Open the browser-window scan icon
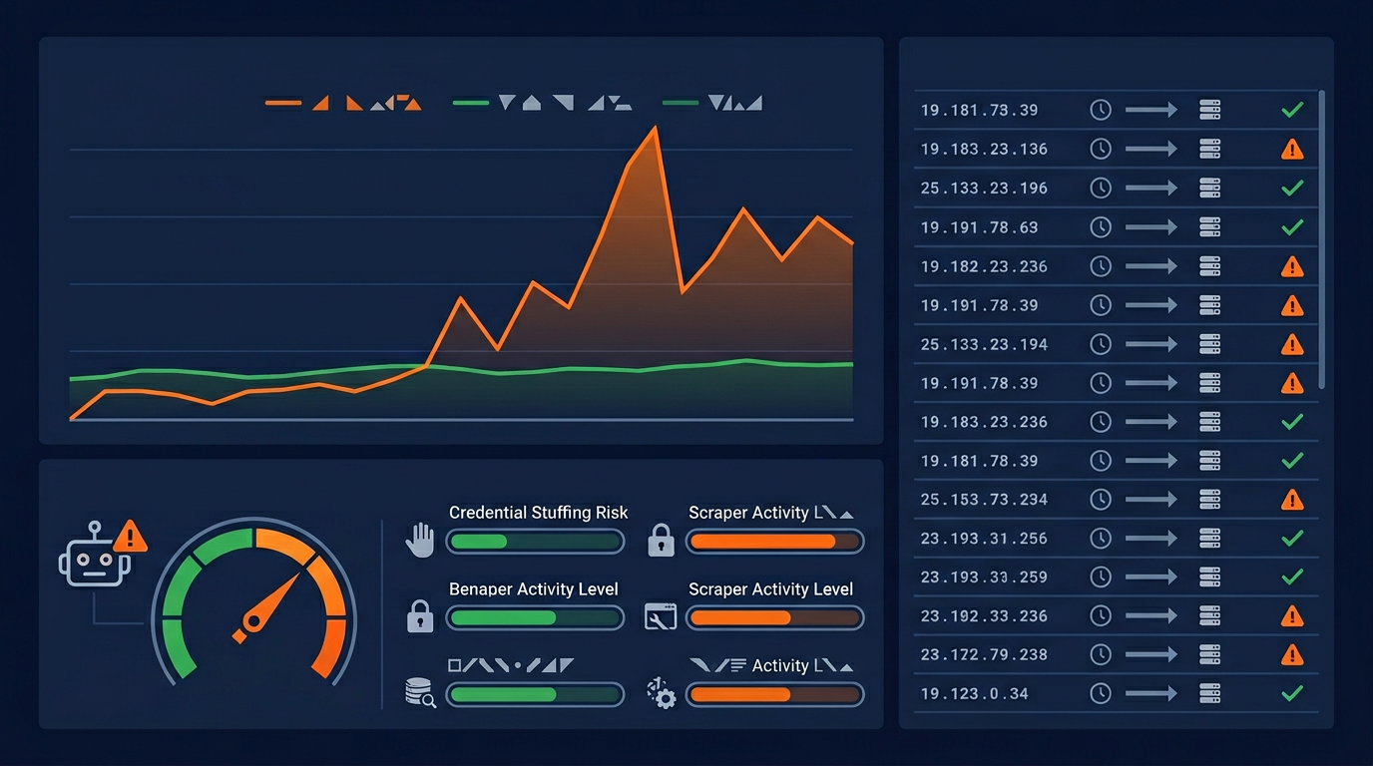 click(x=661, y=616)
